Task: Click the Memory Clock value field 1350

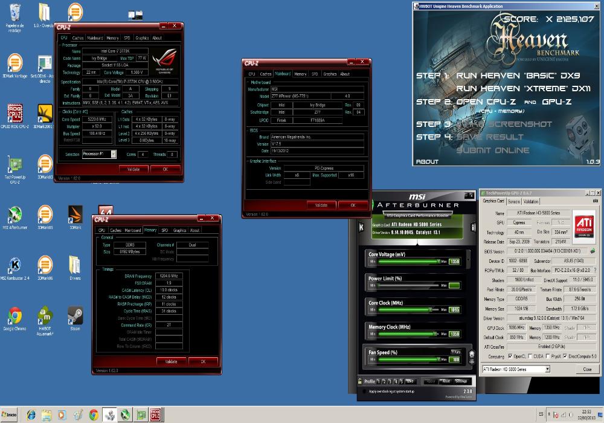Action: tap(455, 334)
